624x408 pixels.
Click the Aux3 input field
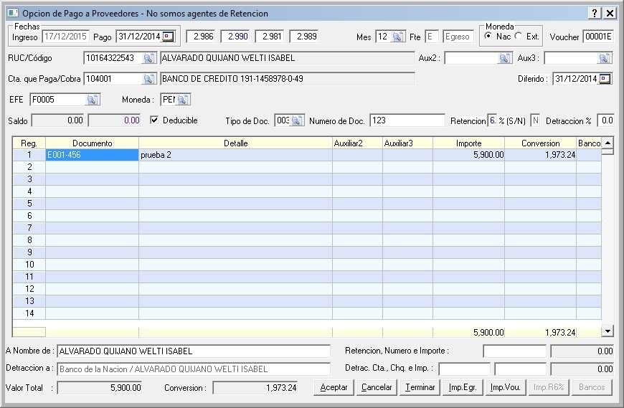click(x=571, y=58)
